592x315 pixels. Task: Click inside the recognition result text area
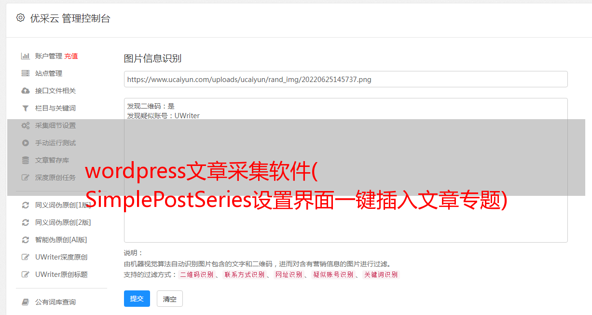click(x=345, y=170)
